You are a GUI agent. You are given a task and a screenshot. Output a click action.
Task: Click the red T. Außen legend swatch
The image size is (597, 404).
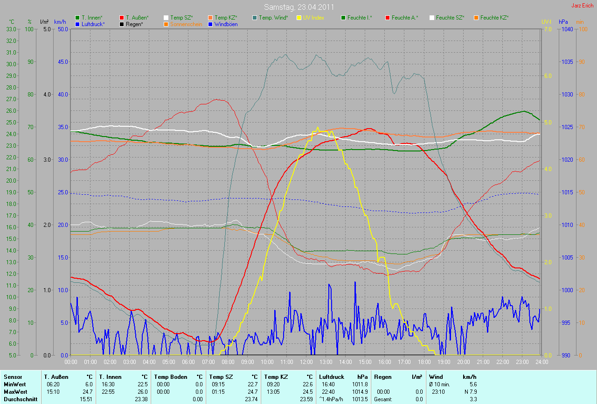122,18
